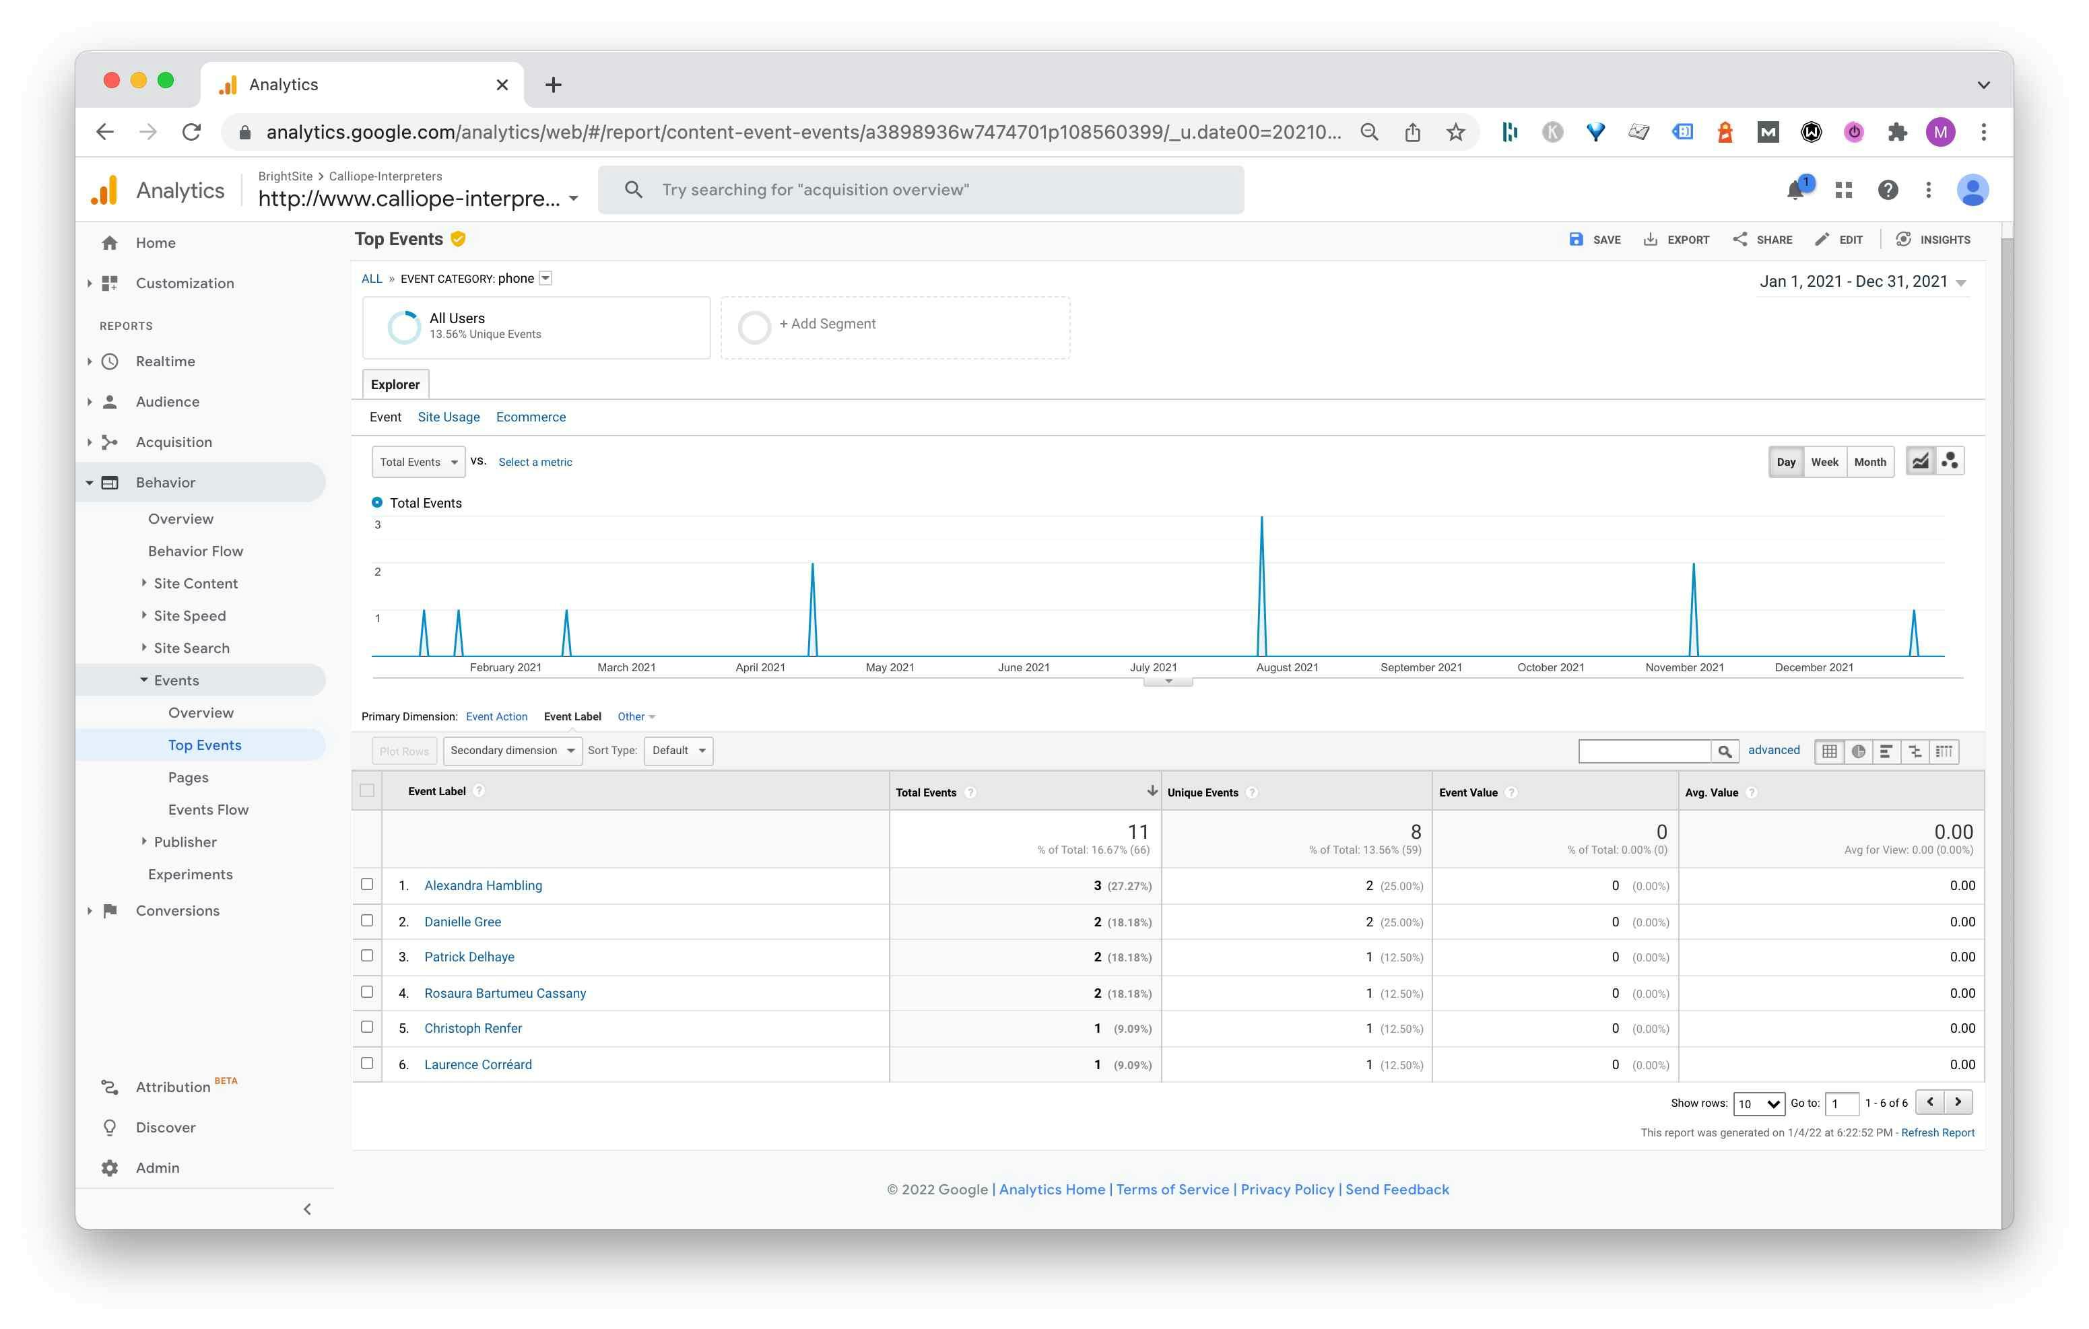Expand the Site Content sidebar section
Image resolution: width=2089 pixels, height=1329 pixels.
195,584
